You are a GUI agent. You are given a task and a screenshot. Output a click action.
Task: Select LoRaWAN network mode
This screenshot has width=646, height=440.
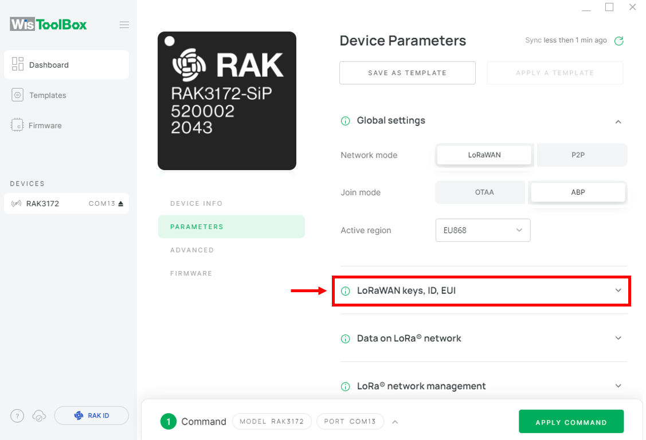tap(484, 155)
